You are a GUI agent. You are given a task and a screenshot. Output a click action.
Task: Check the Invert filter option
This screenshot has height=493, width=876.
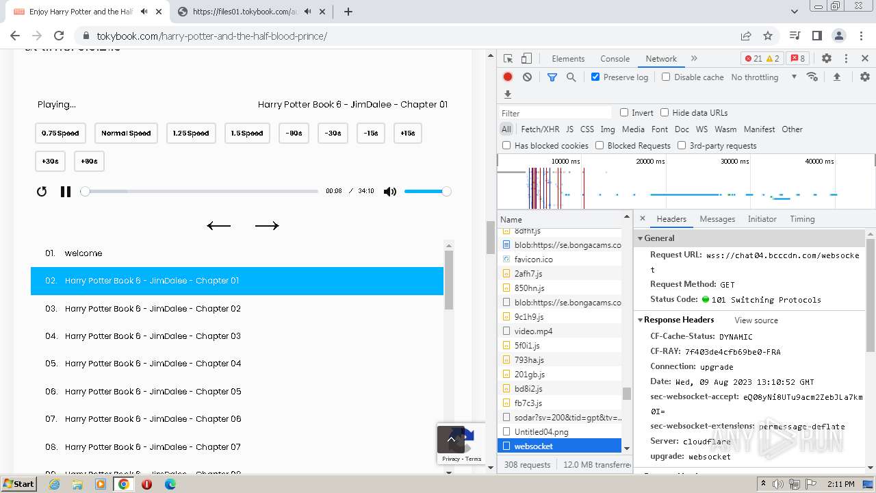[x=624, y=112]
